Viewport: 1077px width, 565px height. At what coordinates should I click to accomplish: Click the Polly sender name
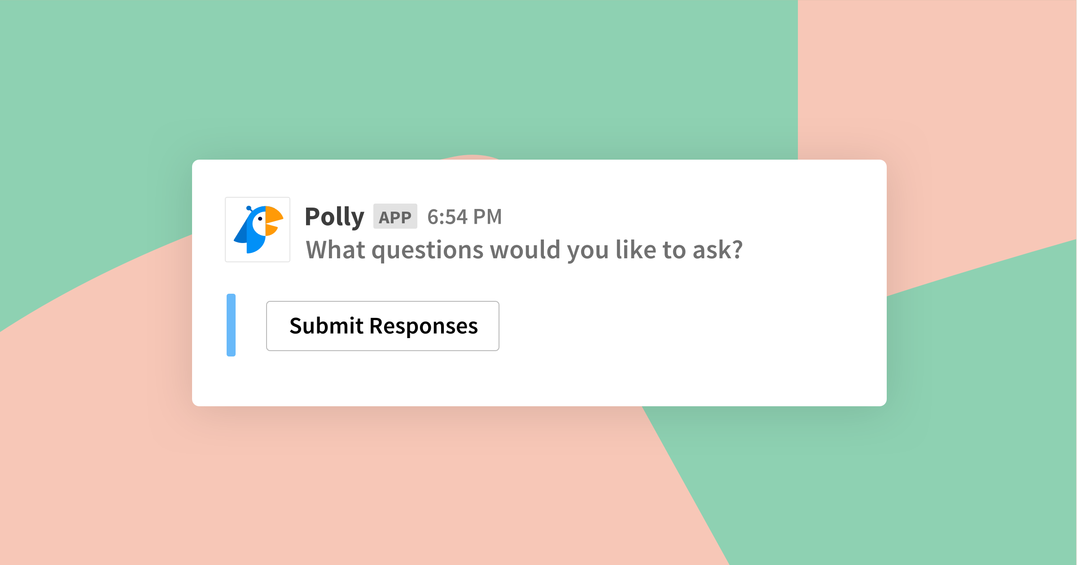(x=334, y=217)
